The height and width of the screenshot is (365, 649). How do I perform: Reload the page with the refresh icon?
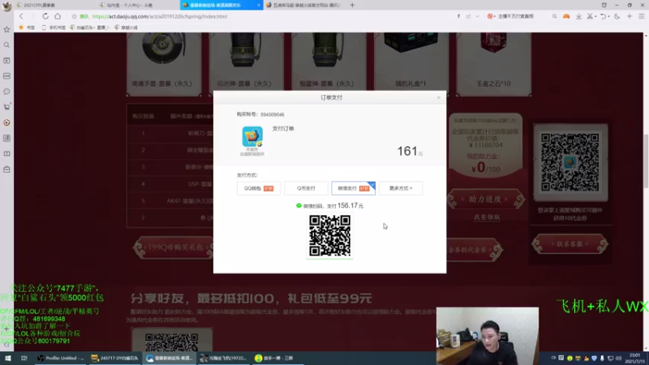point(45,16)
